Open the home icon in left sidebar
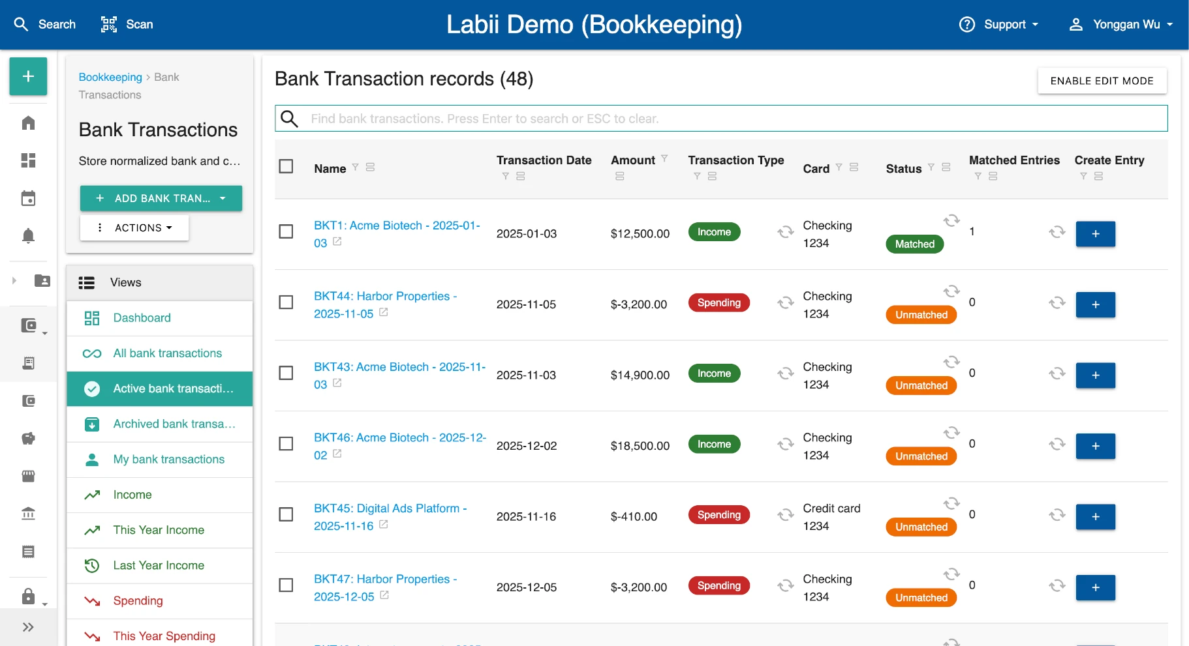The image size is (1189, 646). click(x=28, y=123)
